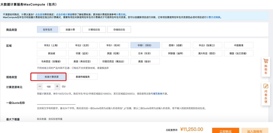Click the 区域 row label
Viewport: 273px width, 133px height.
click(x=9, y=45)
